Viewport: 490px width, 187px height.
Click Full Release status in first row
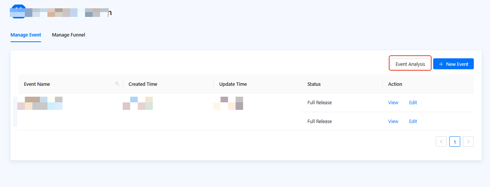(320, 103)
